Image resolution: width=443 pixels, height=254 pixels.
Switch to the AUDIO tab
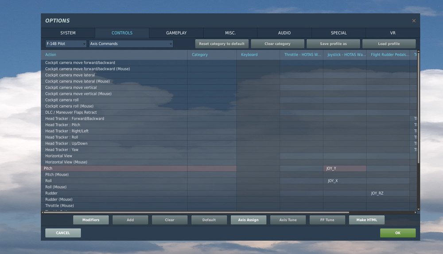pyautogui.click(x=284, y=33)
